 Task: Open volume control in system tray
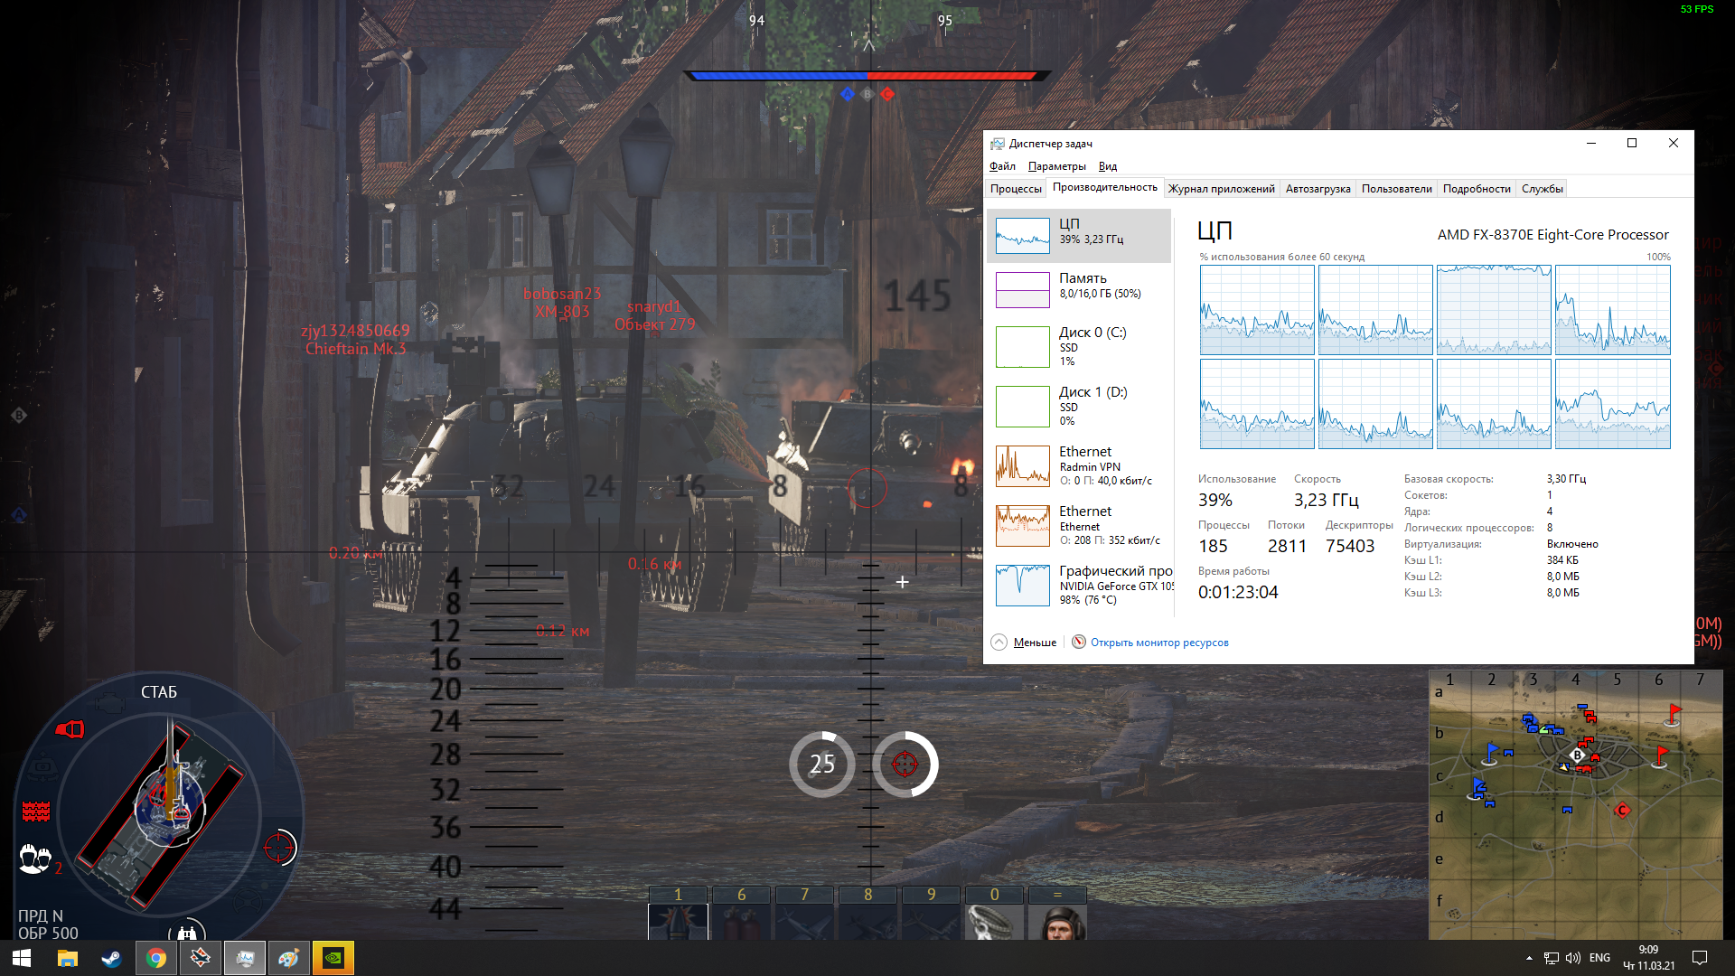point(1573,958)
